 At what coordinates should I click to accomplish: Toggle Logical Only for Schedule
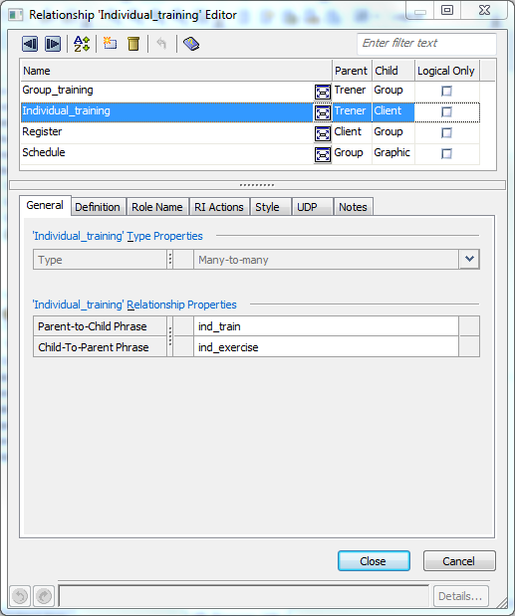[x=446, y=153]
